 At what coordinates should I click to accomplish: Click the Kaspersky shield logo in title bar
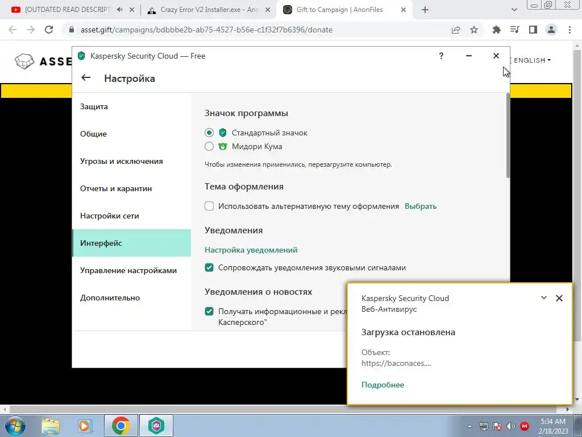[x=81, y=56]
